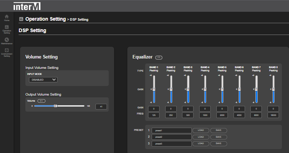The image size is (289, 153).
Task: Click the DSP Setting page heading
Action: click(33, 30)
